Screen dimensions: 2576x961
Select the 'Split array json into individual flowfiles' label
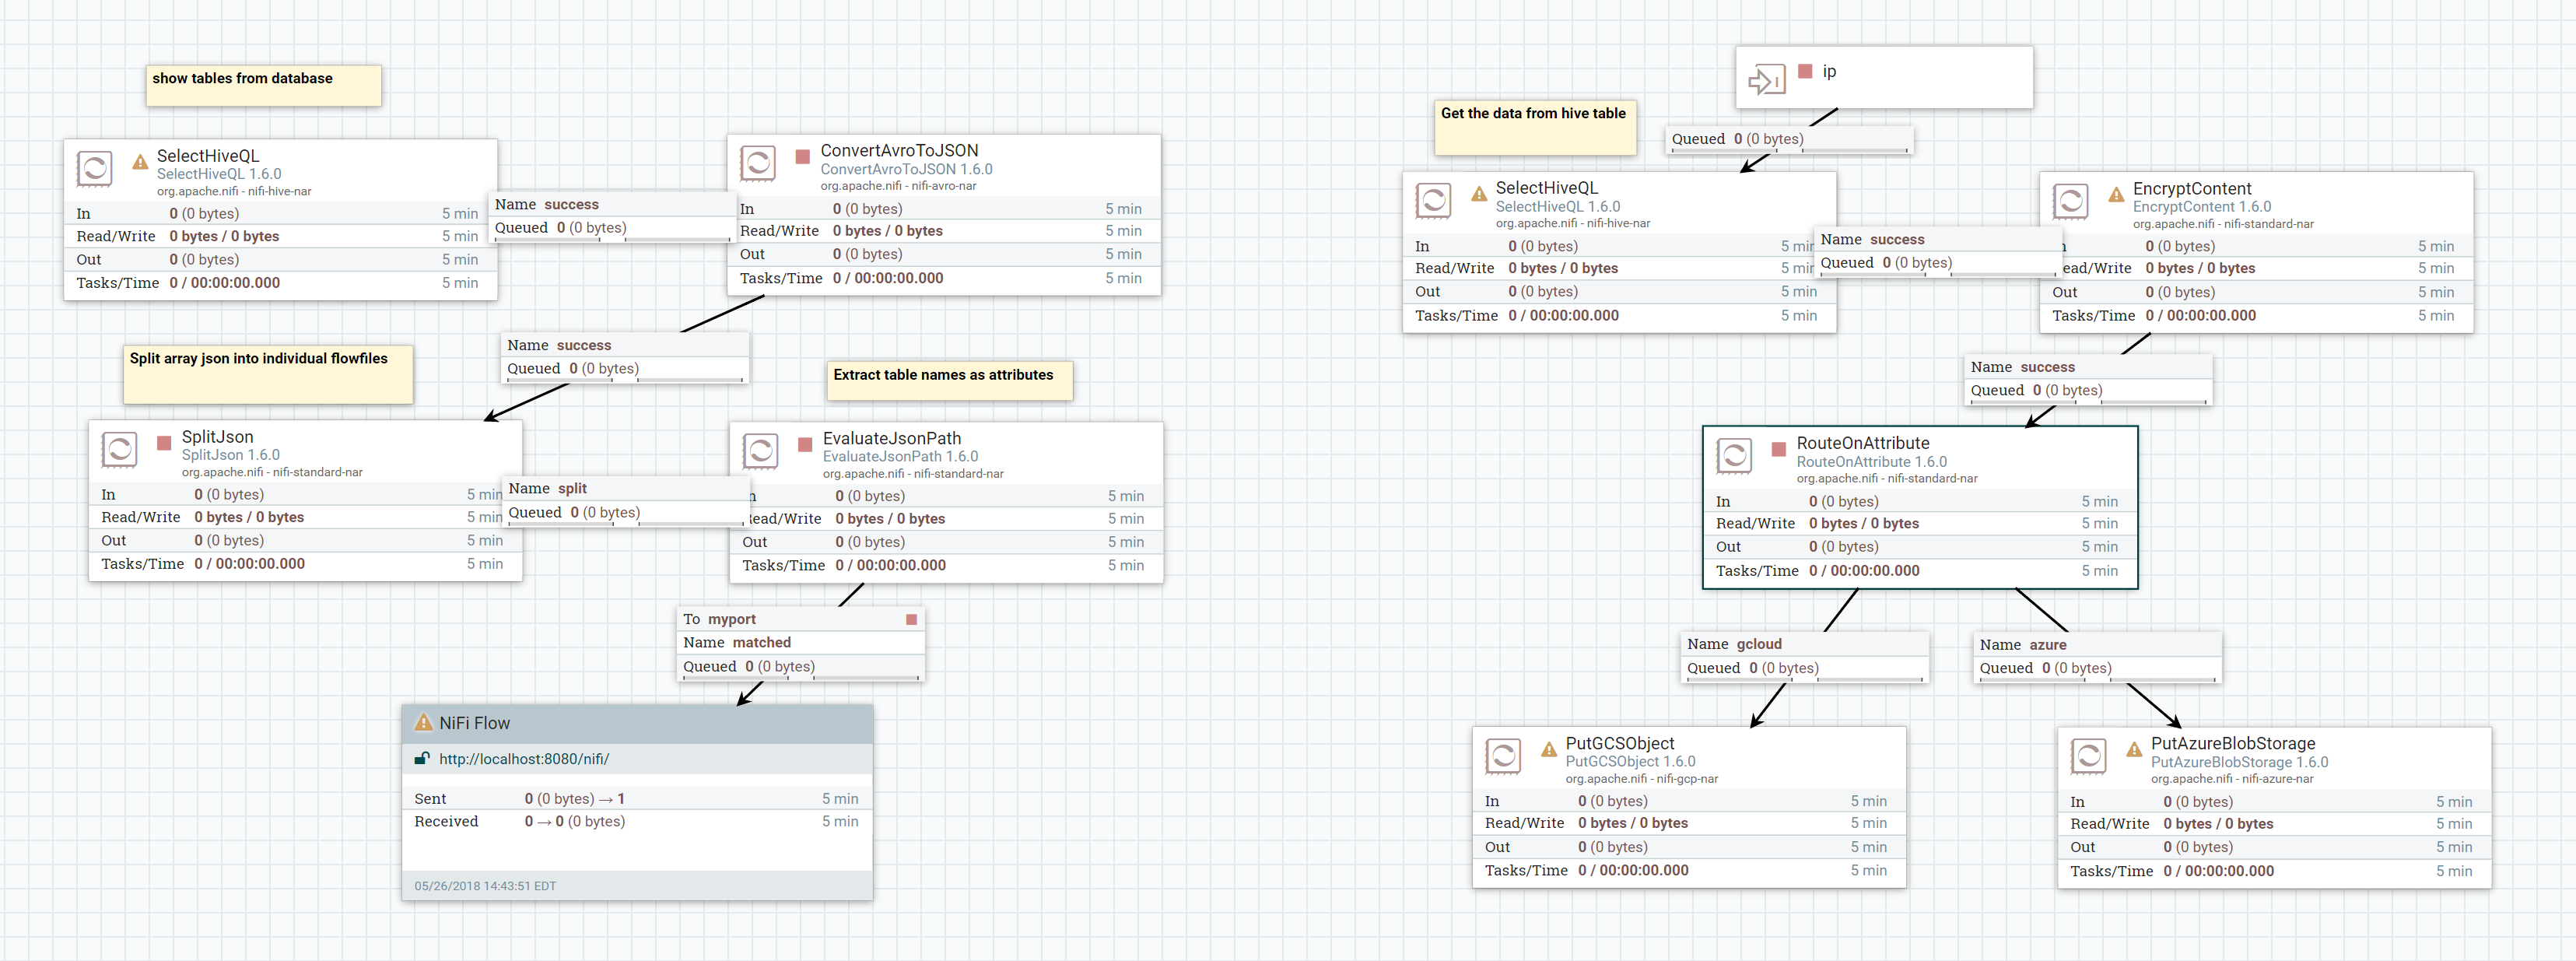click(267, 375)
